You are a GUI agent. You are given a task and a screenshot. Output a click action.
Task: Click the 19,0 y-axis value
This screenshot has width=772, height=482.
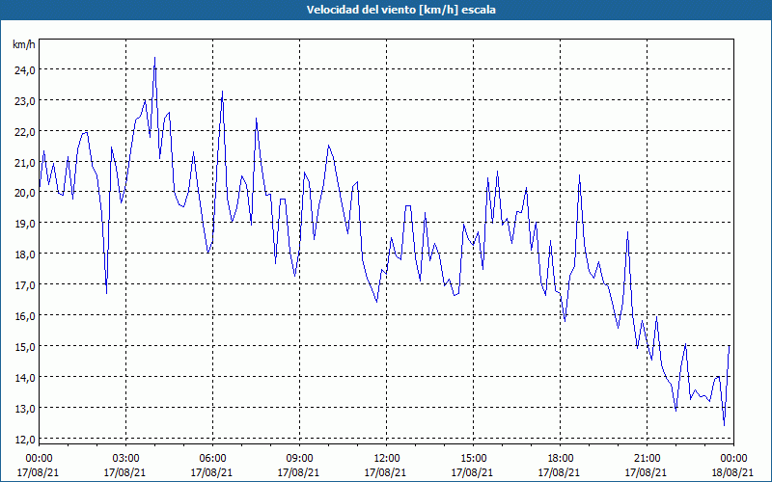click(x=25, y=224)
